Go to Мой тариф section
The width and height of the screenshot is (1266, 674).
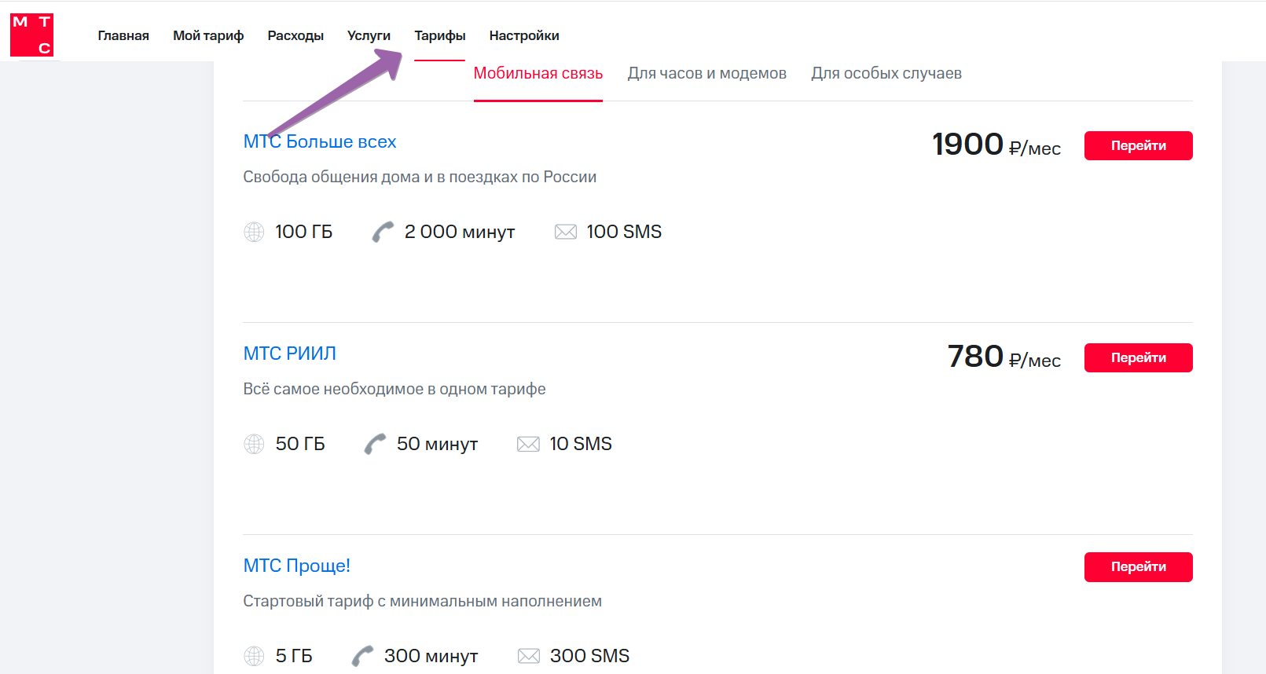tap(208, 35)
